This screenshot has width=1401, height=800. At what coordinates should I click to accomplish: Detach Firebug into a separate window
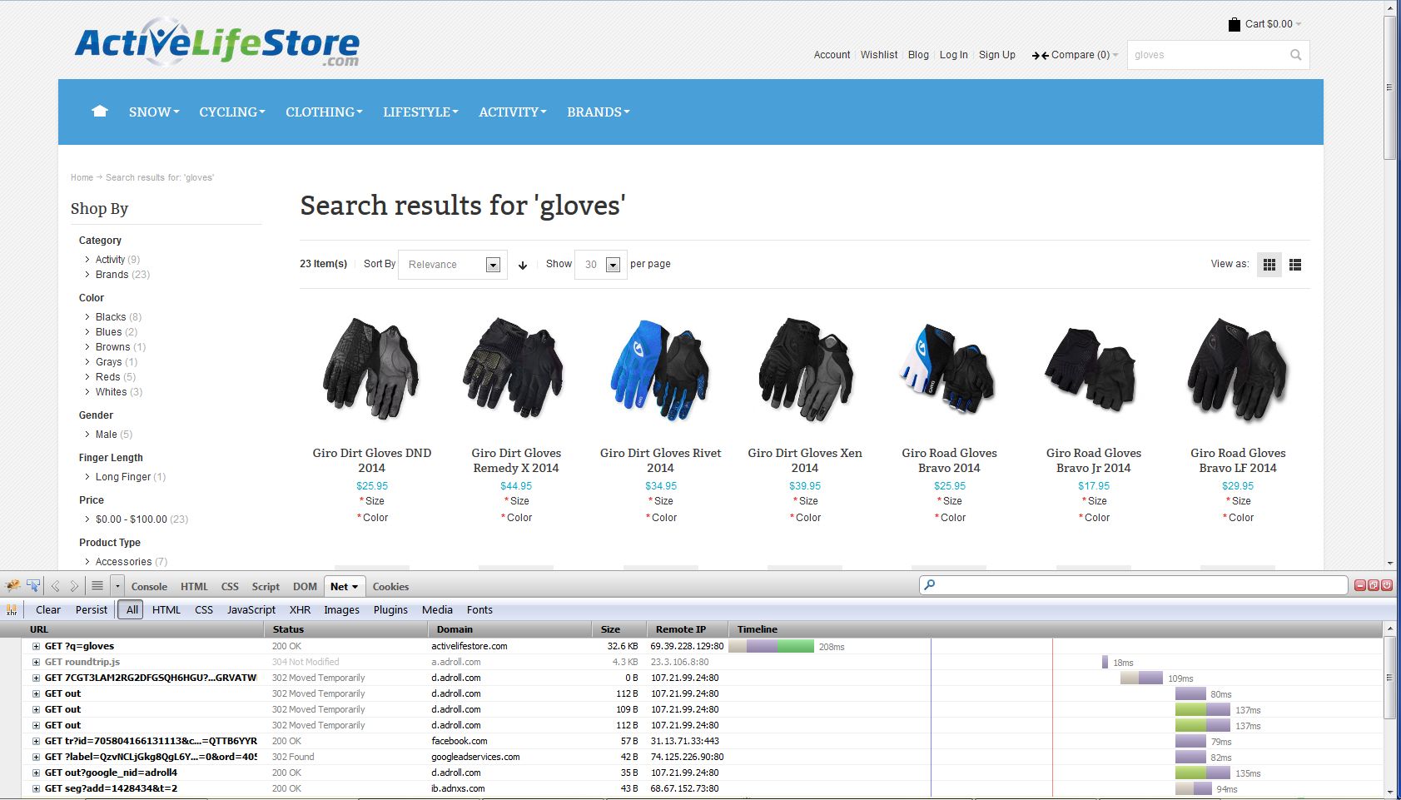click(1374, 585)
